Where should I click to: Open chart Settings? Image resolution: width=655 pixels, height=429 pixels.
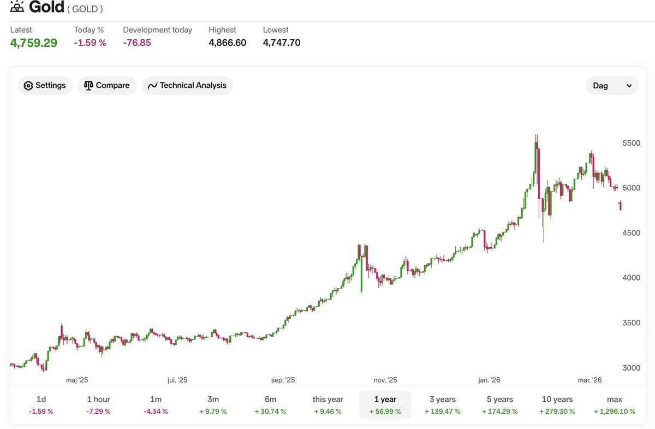point(45,86)
